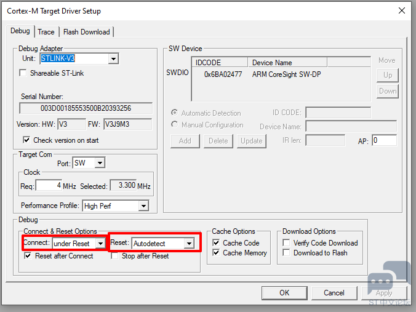Select the 0x6BA02477 IDCODE row

tap(223, 74)
